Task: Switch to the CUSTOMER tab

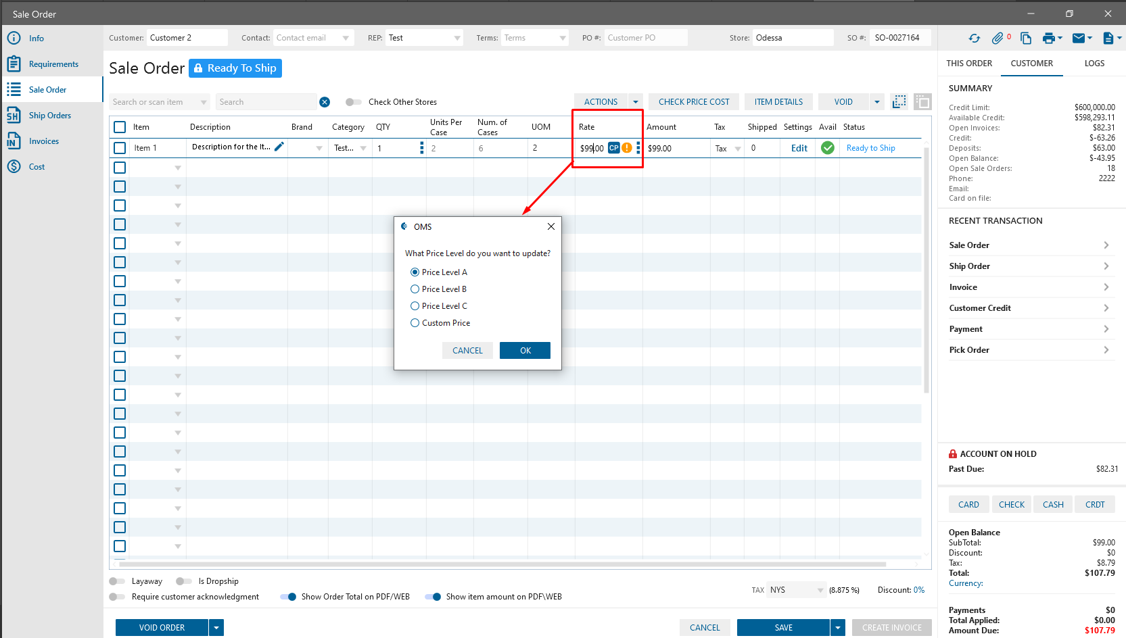Action: pos(1032,64)
